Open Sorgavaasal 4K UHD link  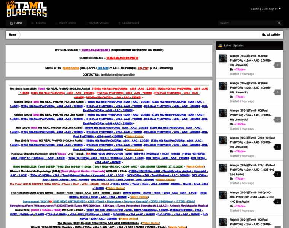109,201
